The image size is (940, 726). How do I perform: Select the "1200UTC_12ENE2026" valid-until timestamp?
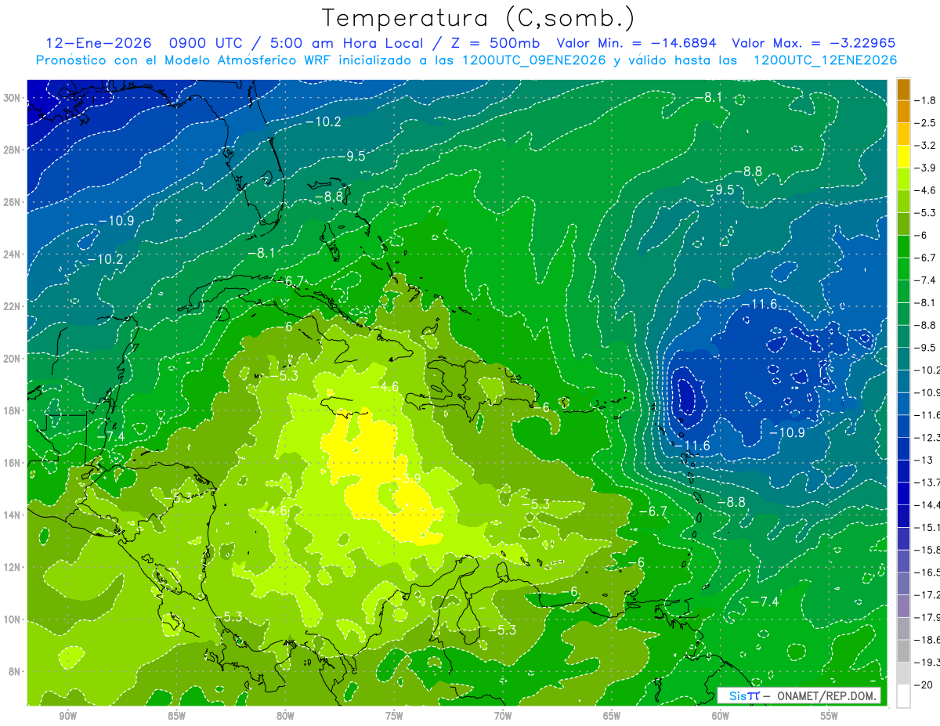tap(825, 60)
